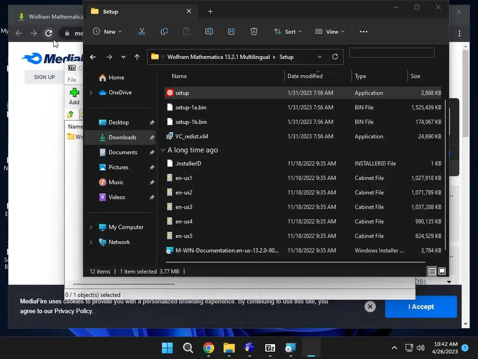This screenshot has width=478, height=359.
Task: Open the Windows Start menu
Action: 167,348
